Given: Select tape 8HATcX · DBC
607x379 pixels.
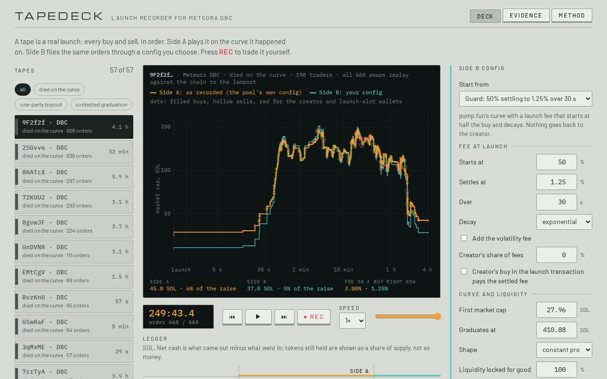Looking at the screenshot, I should (x=74, y=177).
